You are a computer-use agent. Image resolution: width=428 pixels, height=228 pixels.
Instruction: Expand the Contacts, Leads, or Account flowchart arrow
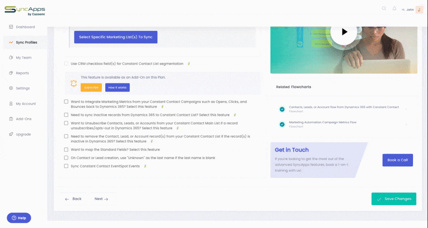pyautogui.click(x=406, y=109)
